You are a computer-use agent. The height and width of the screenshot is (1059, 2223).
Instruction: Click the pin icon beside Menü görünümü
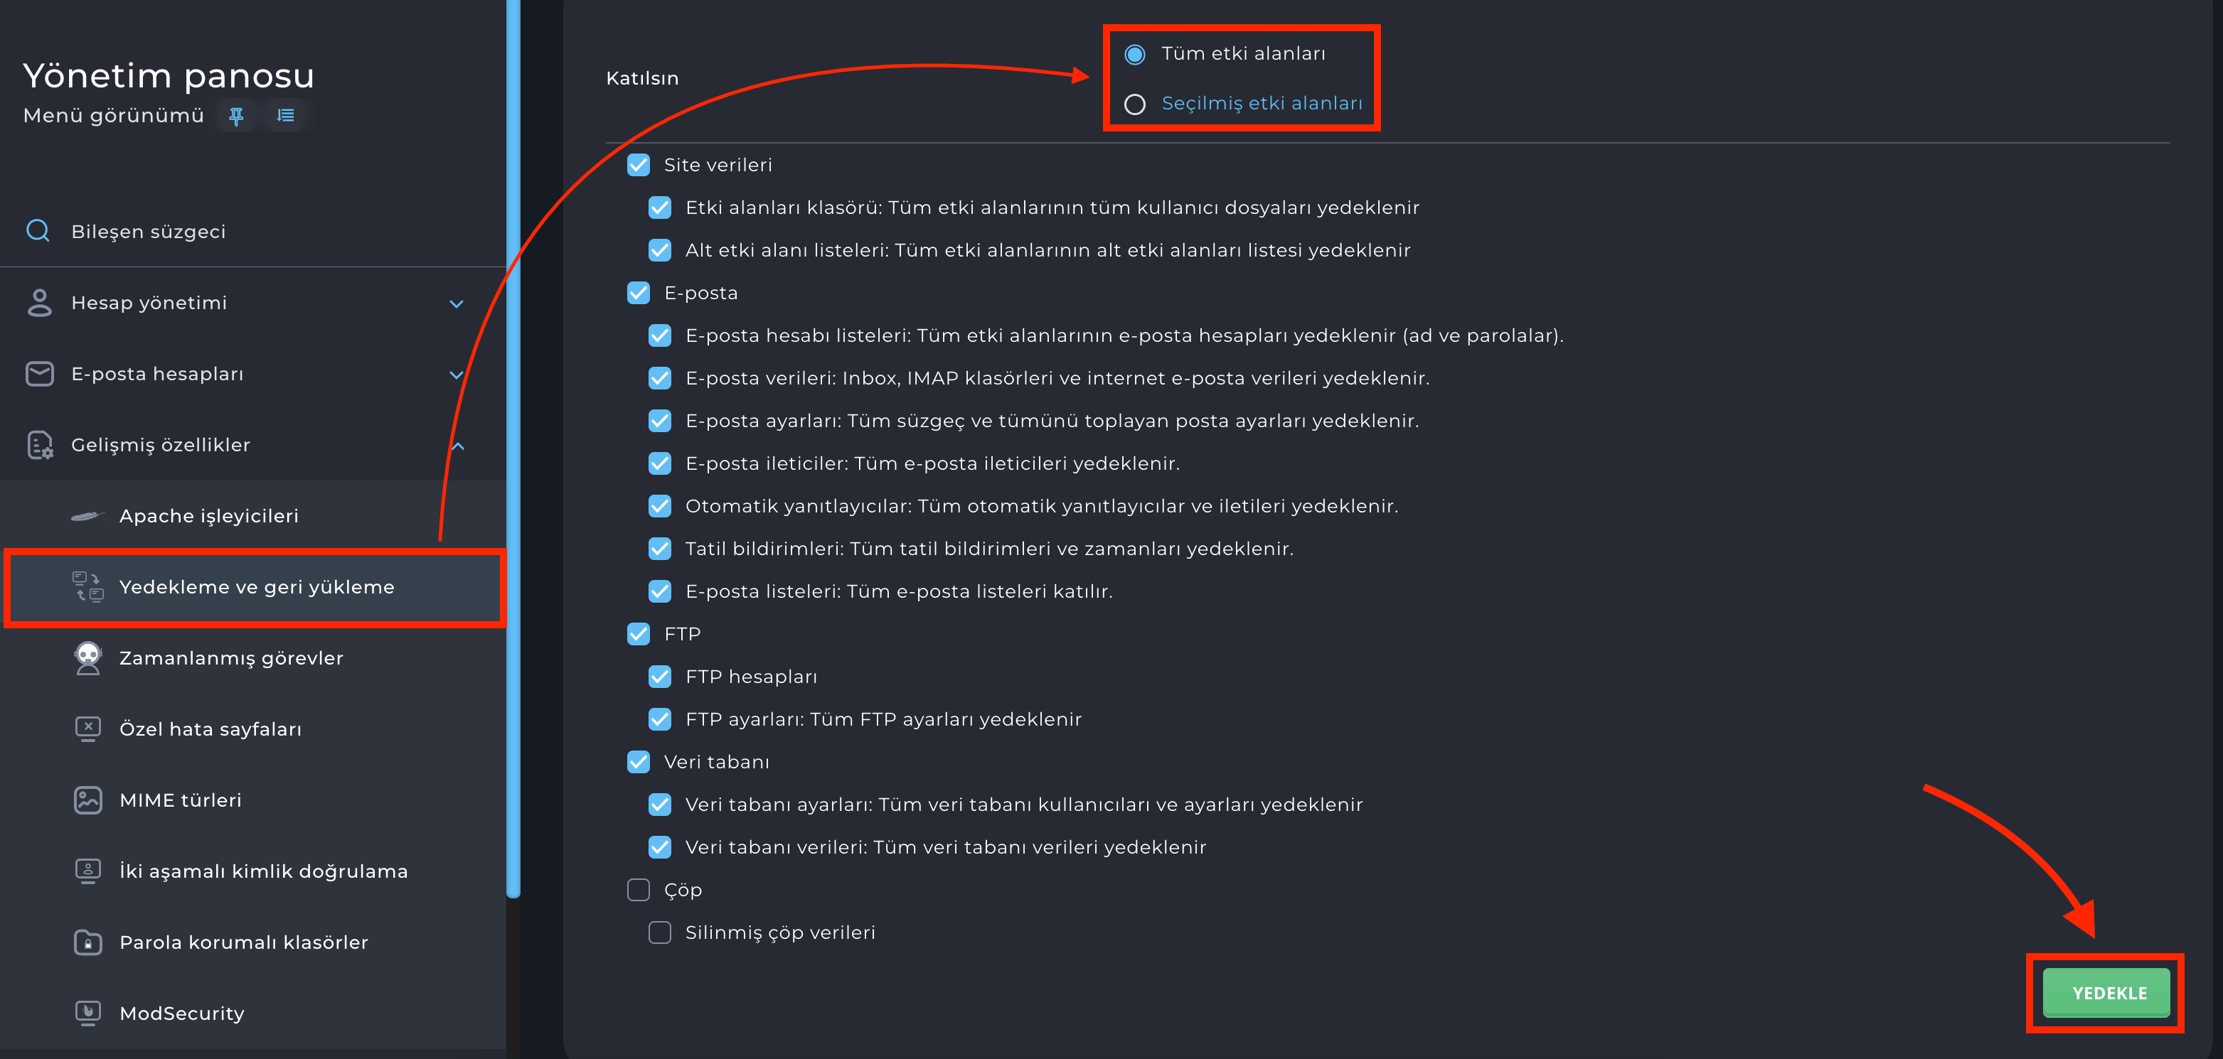235,116
